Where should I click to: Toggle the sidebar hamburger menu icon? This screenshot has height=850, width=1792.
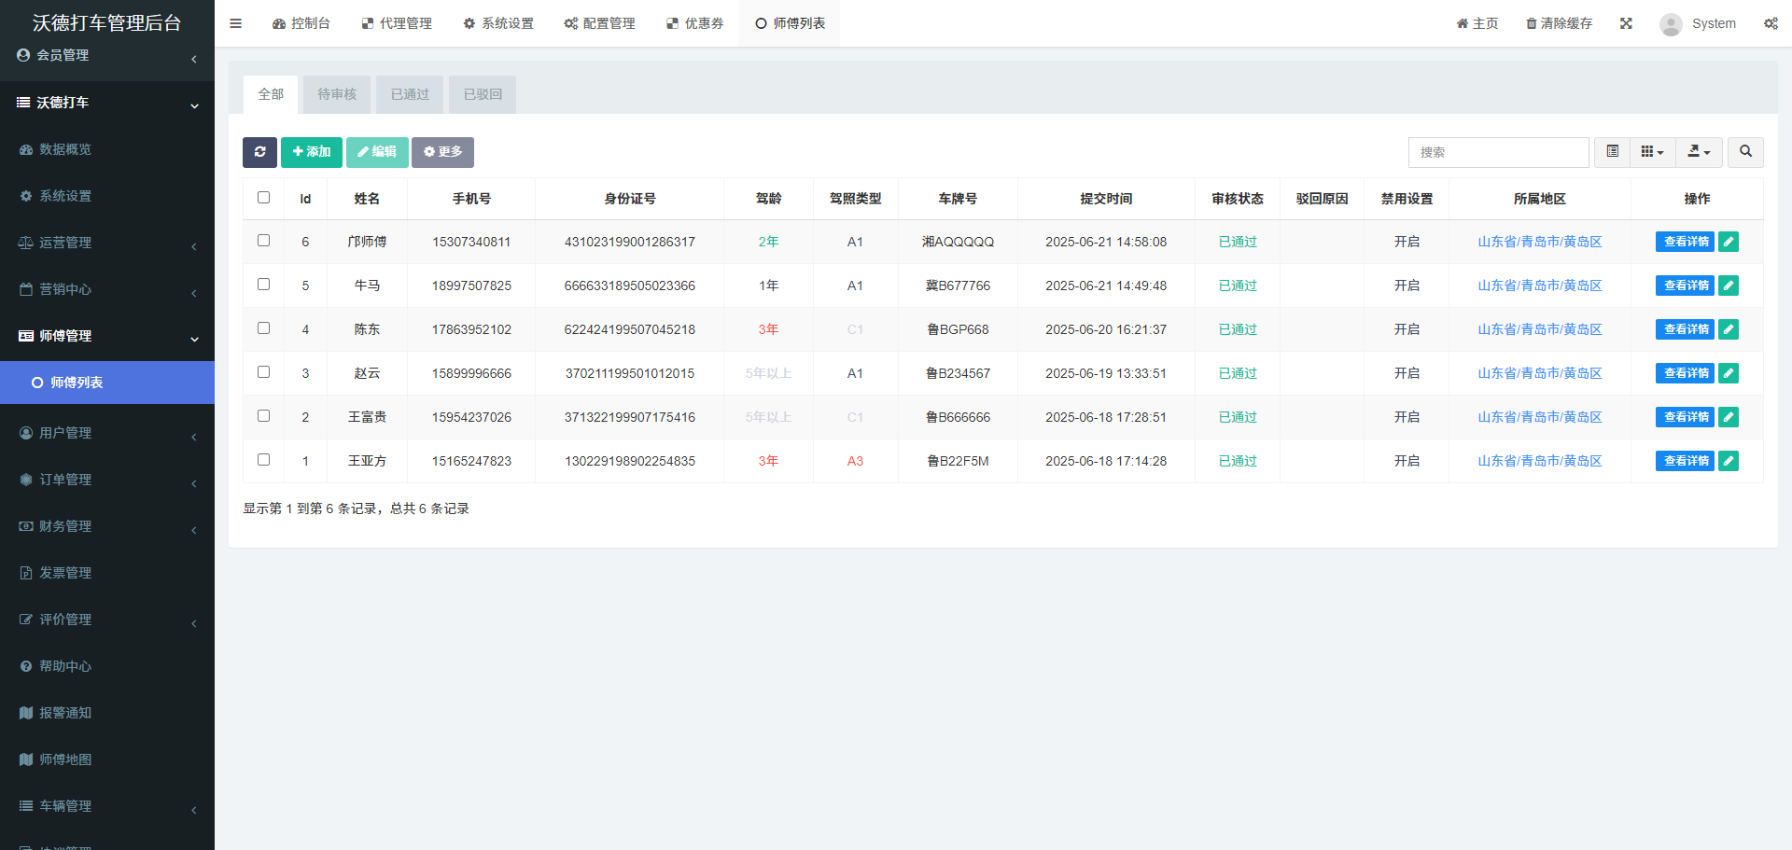tap(235, 23)
